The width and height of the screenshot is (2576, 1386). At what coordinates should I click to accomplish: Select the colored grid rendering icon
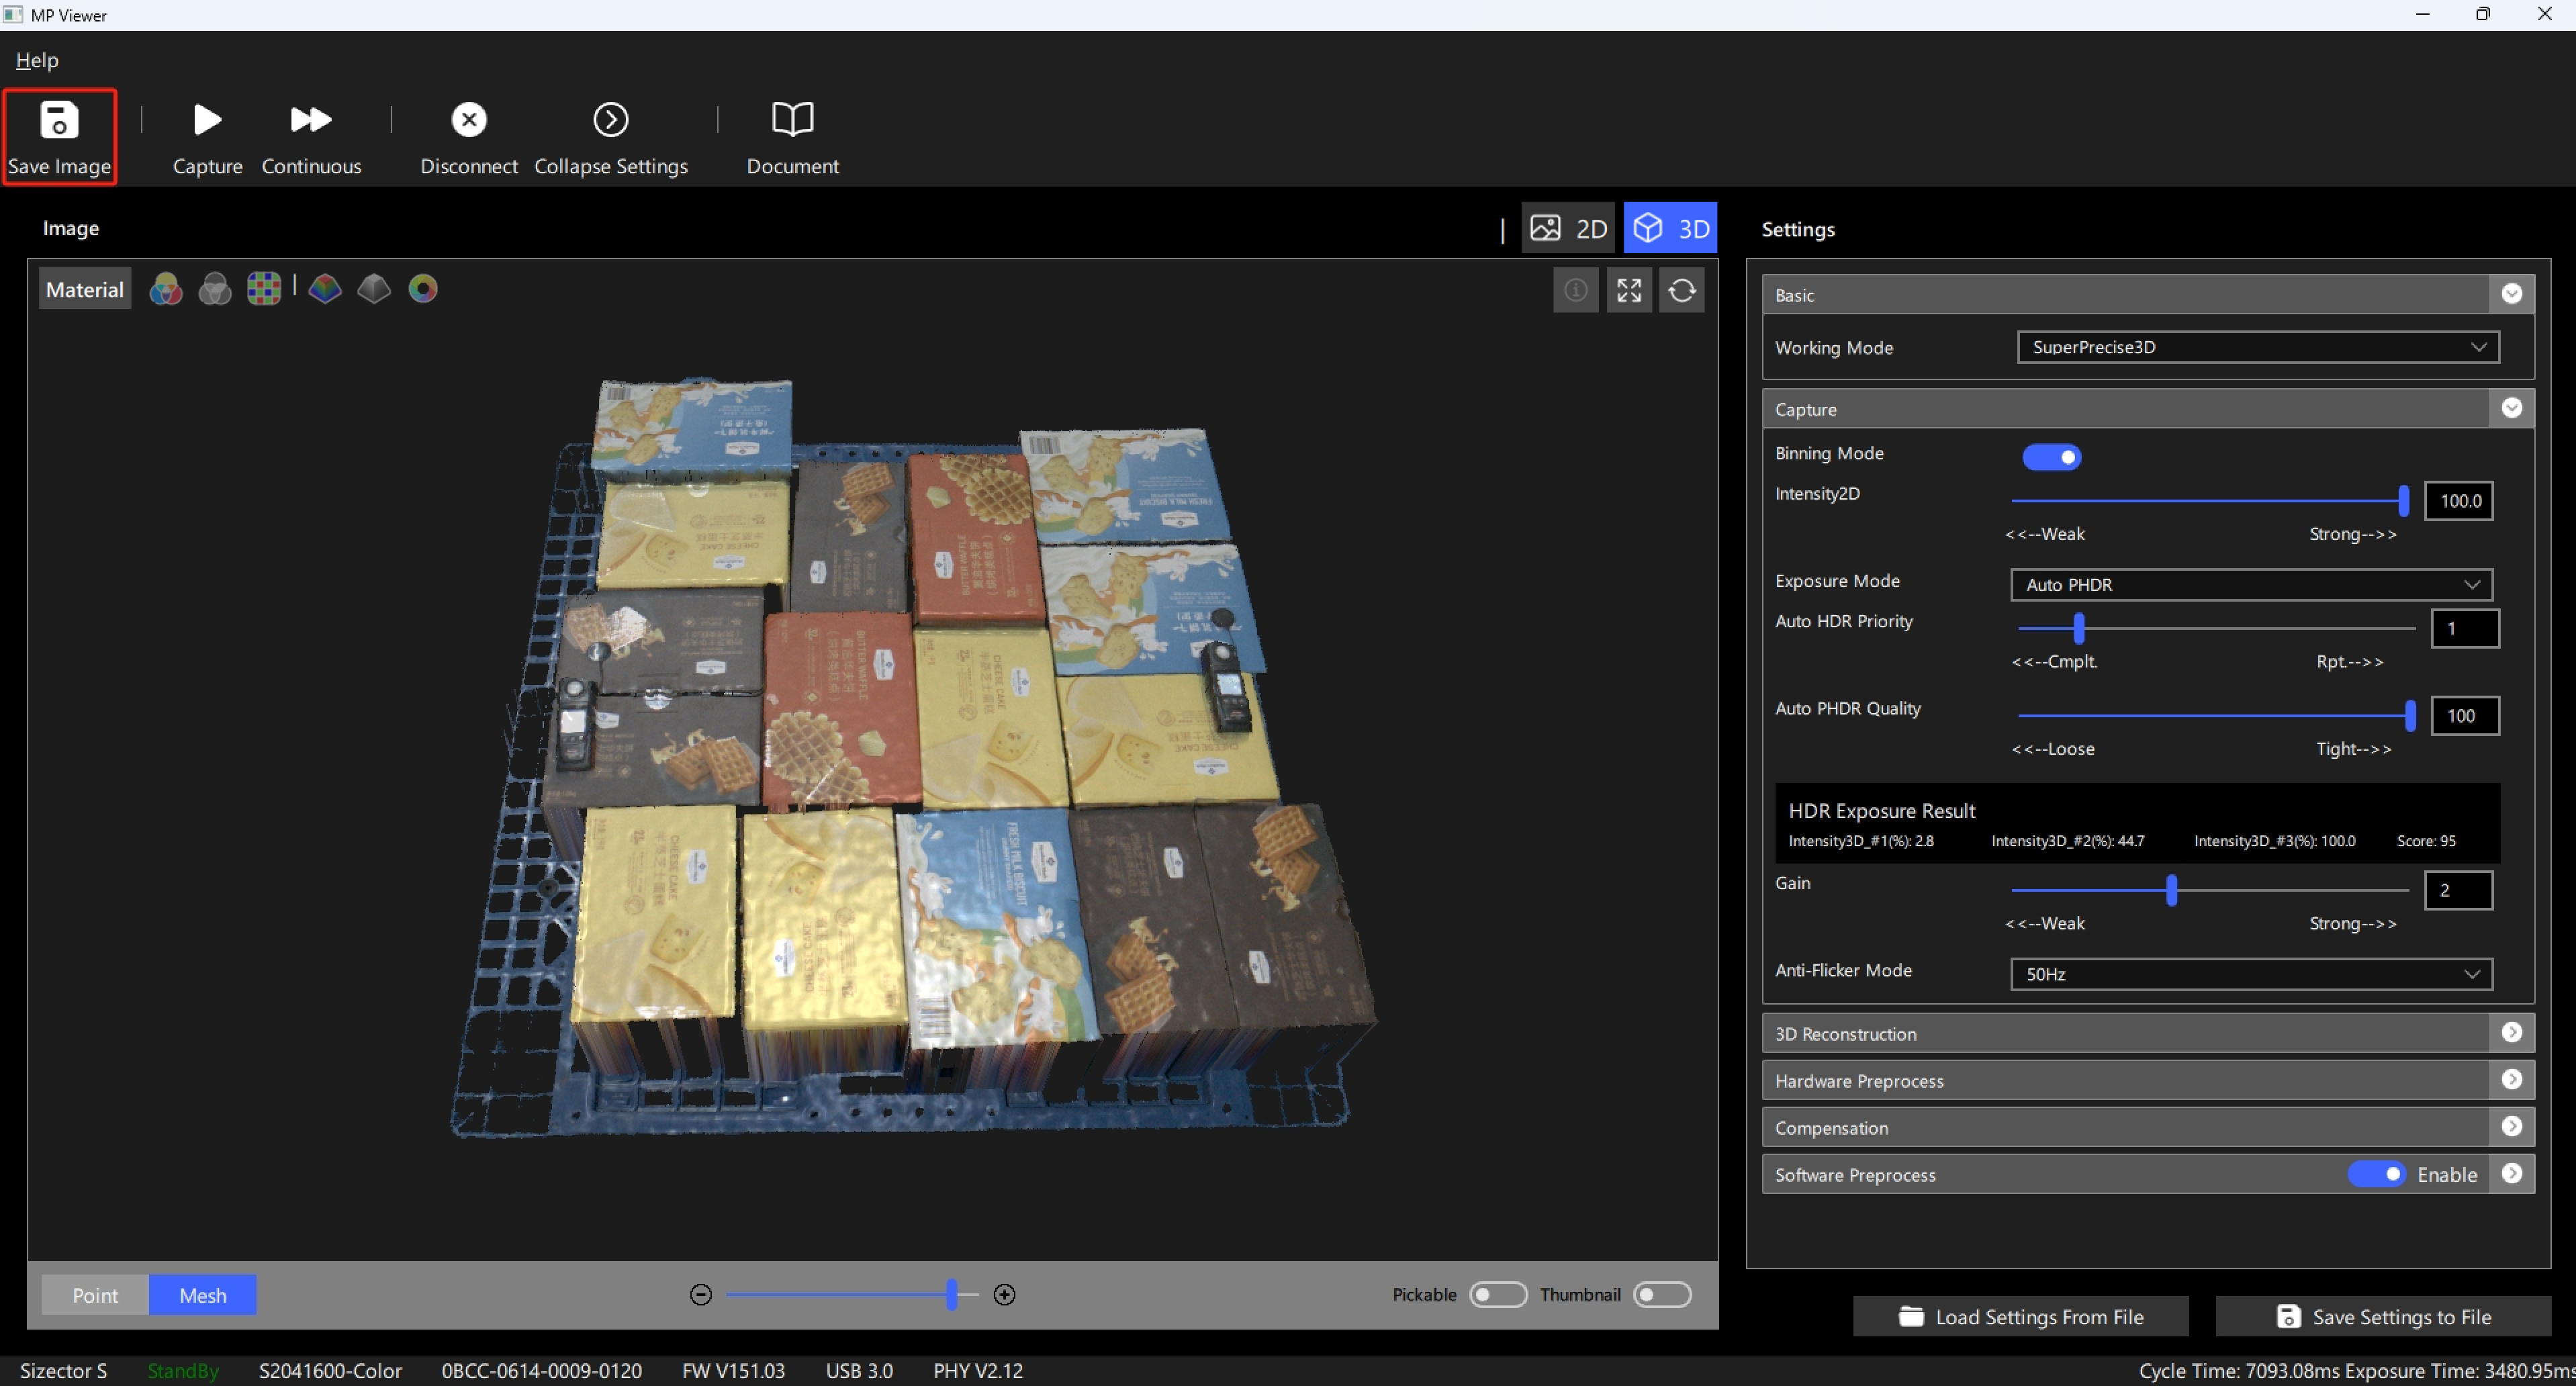[264, 289]
